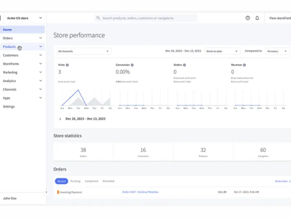Open the notifications bell icon
The width and height of the screenshot is (291, 218).
point(257,18)
